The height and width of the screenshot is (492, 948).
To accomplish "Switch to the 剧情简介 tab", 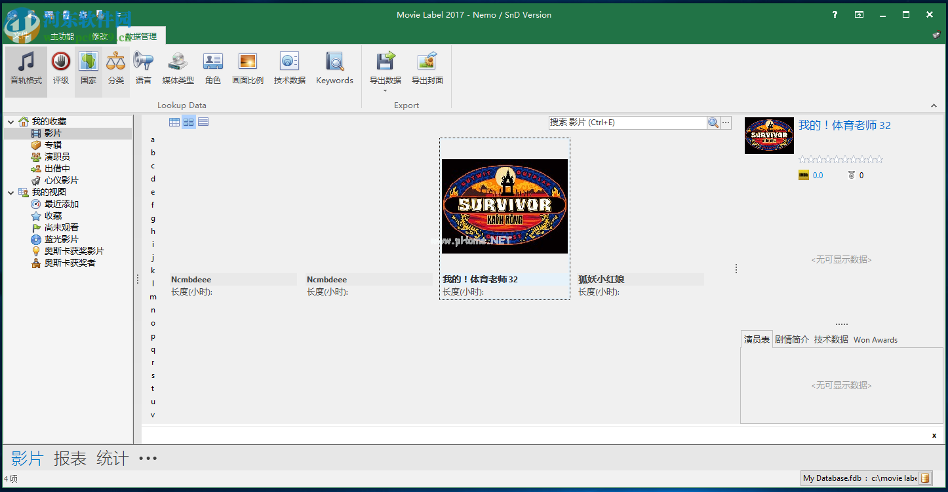I will (x=792, y=339).
